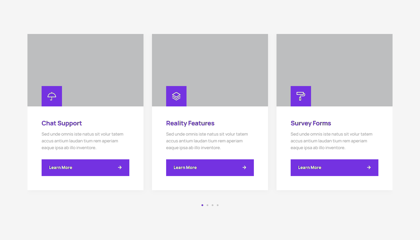420x240 pixels.
Task: Click the paint roller icon on Survey Forms
Action: tap(301, 96)
